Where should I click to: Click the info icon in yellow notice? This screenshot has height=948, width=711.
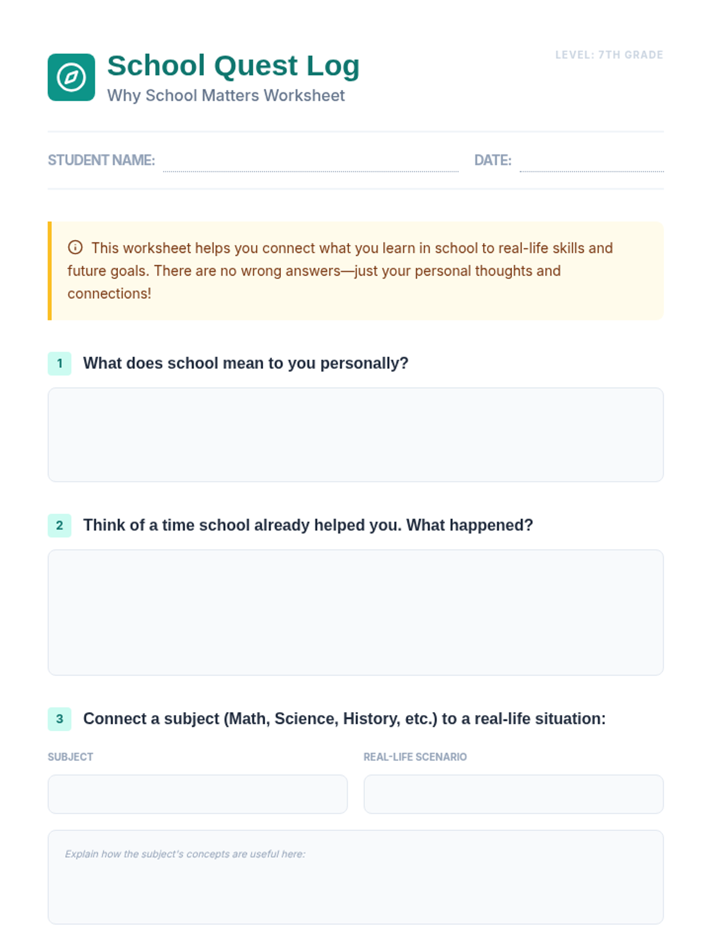coord(75,247)
